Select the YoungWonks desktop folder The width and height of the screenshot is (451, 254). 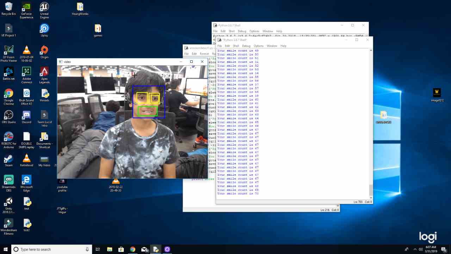coord(80,10)
